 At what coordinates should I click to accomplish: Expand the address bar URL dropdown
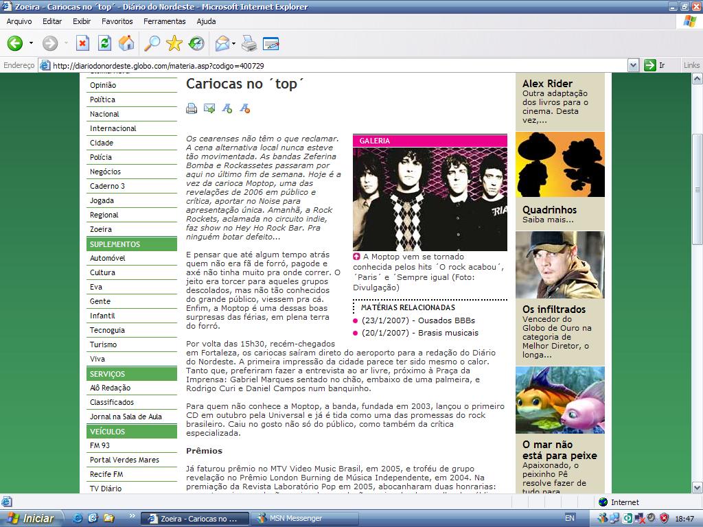(x=633, y=65)
